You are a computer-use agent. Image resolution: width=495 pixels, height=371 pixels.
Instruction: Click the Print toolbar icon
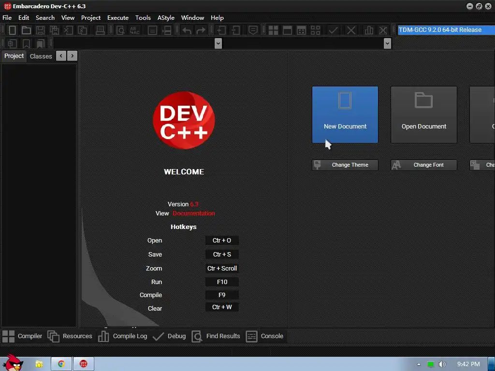(100, 30)
